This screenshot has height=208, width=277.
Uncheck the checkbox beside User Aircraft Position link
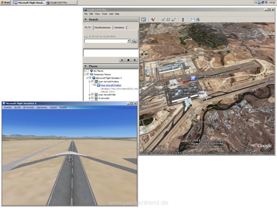click(x=95, y=85)
